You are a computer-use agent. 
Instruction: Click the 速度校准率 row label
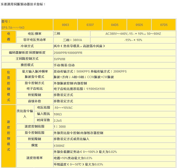35,158
